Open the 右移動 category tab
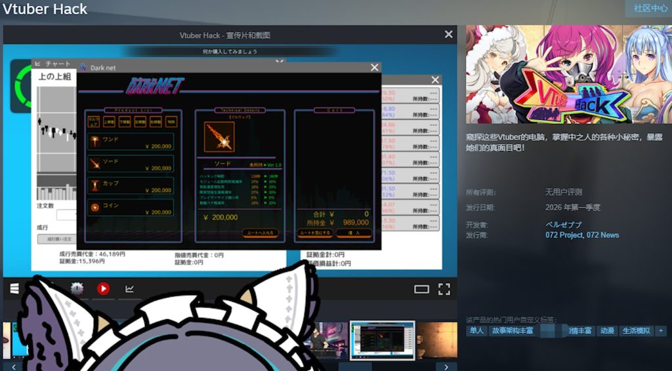The height and width of the screenshot is (371, 672). tap(156, 122)
